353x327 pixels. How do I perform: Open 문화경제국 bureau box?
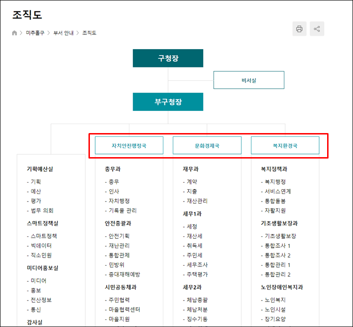point(207,145)
